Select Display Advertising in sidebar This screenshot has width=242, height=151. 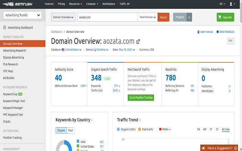(x=14, y=57)
